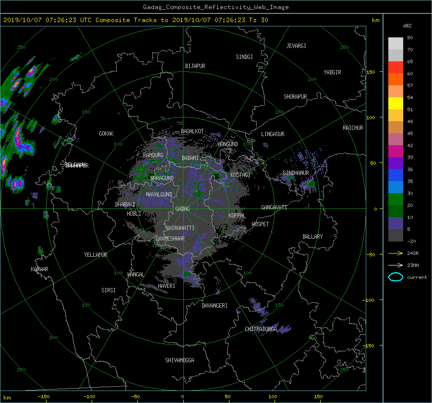
Task: Click the SINDGI city label
Action: point(244,57)
